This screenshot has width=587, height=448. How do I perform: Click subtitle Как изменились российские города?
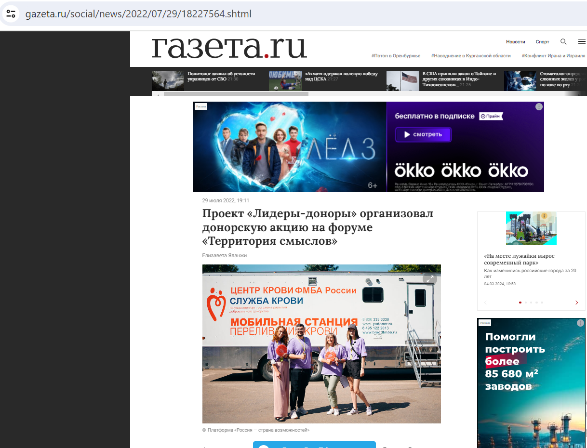click(x=530, y=274)
